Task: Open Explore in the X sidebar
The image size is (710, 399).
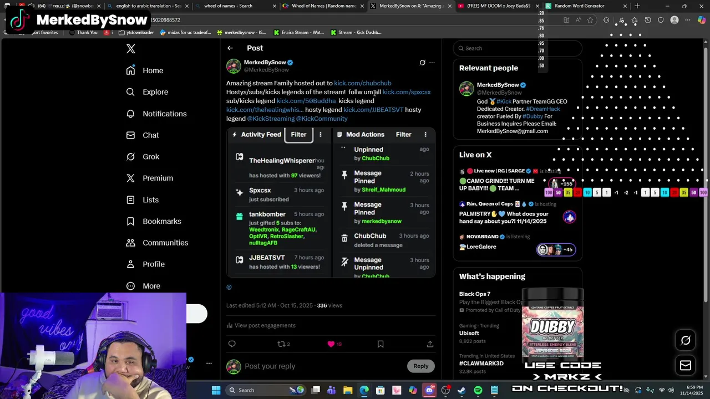Action: [x=147, y=92]
